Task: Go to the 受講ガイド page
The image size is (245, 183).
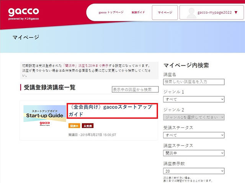Action: tap(138, 13)
